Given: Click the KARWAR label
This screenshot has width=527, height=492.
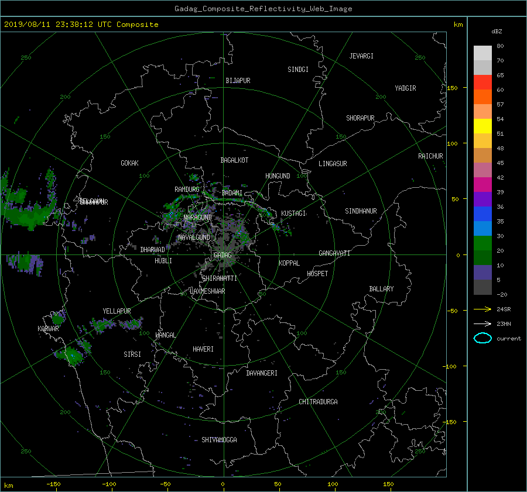Looking at the screenshot, I should (x=48, y=329).
